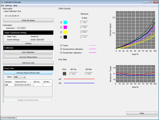Click the ΔE Ave. gray step field
Screen dimensions: 159x120
click(x=74, y=74)
